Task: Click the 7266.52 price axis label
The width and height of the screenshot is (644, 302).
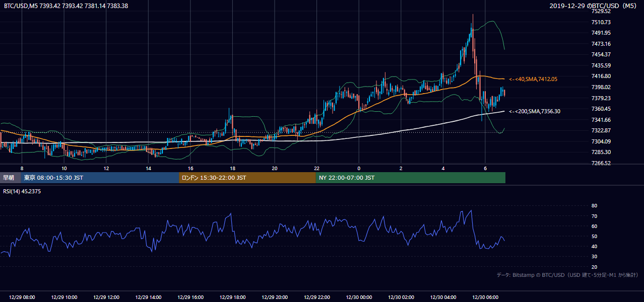Action: click(601, 163)
